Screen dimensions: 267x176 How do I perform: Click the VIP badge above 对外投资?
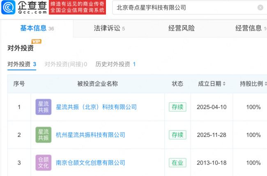click(37, 42)
